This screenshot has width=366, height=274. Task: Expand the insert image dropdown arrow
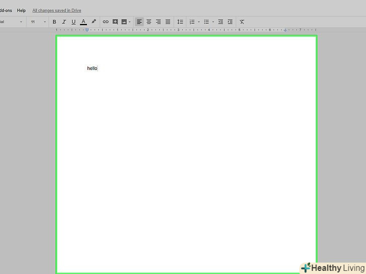[130, 22]
